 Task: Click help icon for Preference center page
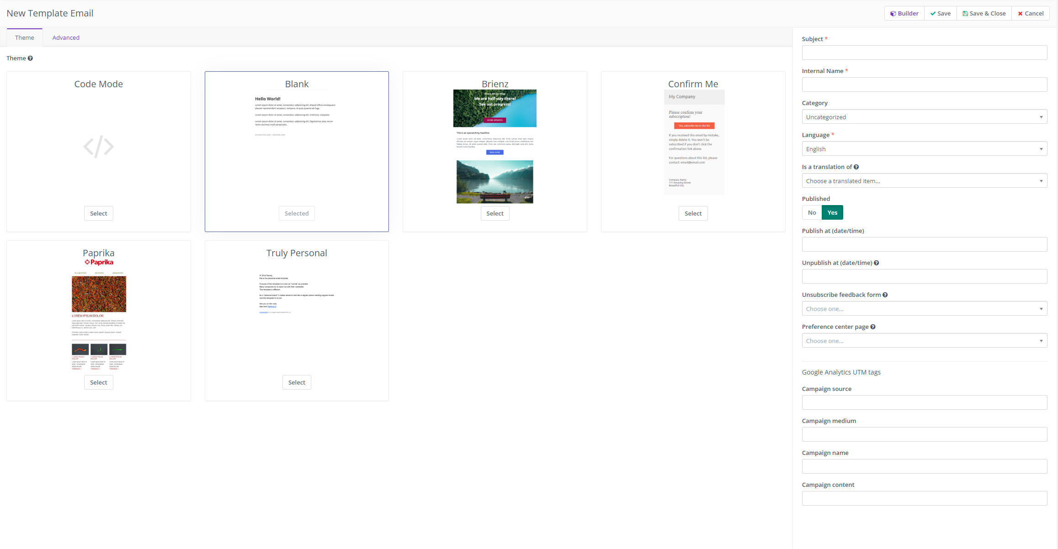point(873,327)
